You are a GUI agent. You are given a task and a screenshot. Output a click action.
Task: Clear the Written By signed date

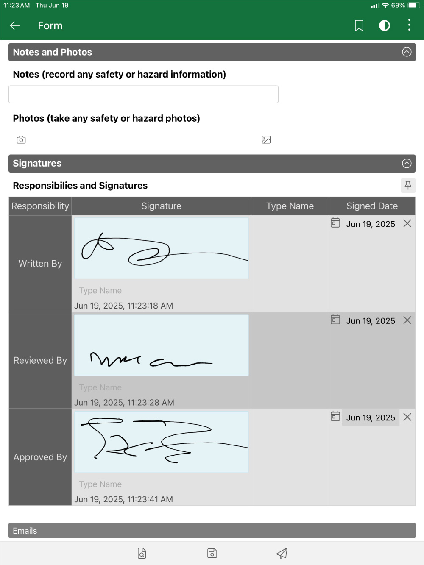click(407, 223)
